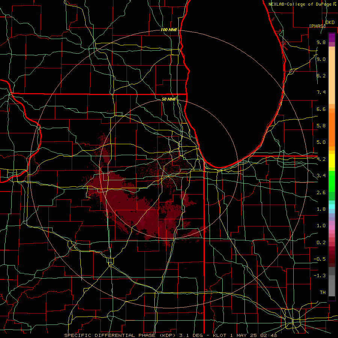
Task: Click the 8.2 scale label
Action: coord(321,75)
